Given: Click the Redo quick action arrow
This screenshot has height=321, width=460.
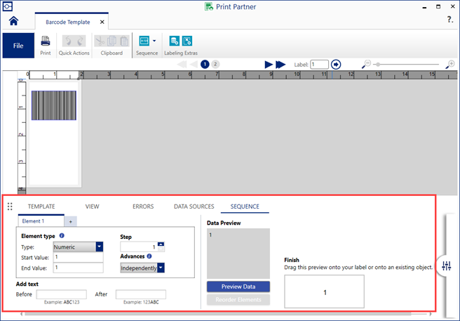Looking at the screenshot, I should (80, 41).
